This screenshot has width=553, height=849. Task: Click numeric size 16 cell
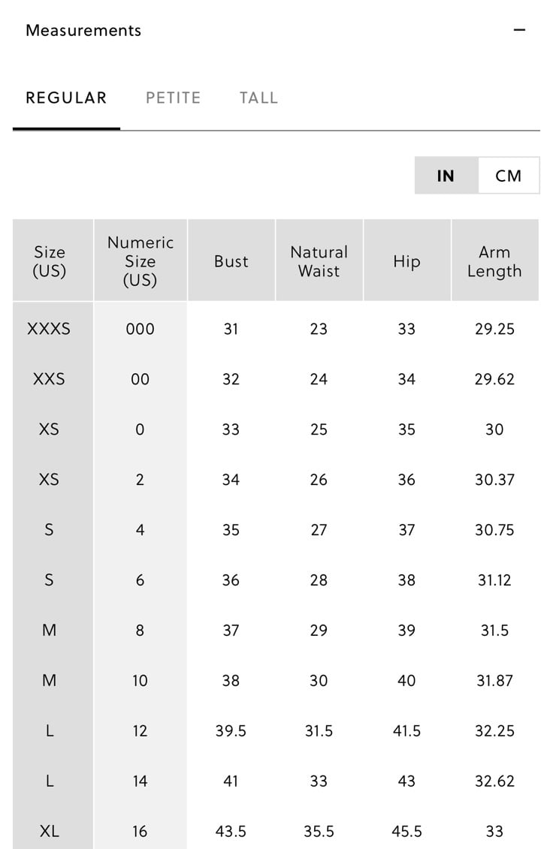pos(140,831)
